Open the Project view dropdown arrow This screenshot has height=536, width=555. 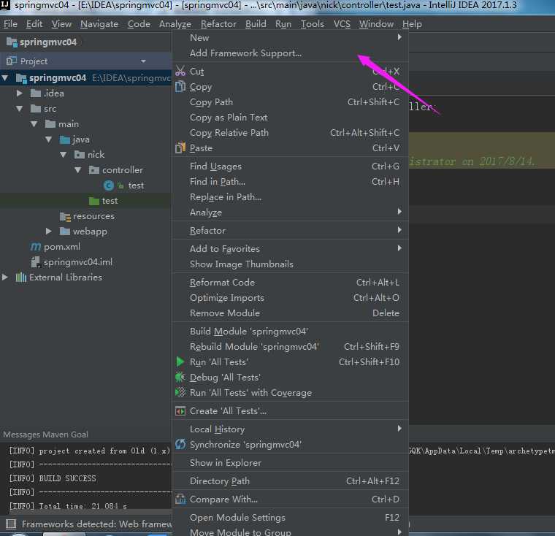pyautogui.click(x=143, y=61)
